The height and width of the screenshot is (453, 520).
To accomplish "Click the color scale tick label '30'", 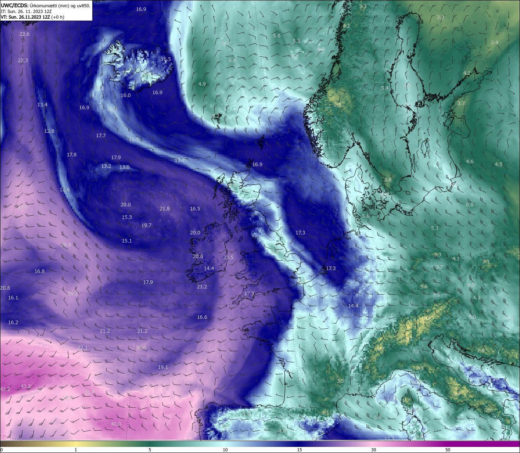I will pyautogui.click(x=373, y=450).
